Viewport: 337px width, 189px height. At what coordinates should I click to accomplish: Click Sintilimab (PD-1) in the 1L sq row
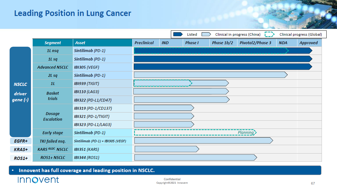[x=102, y=59]
